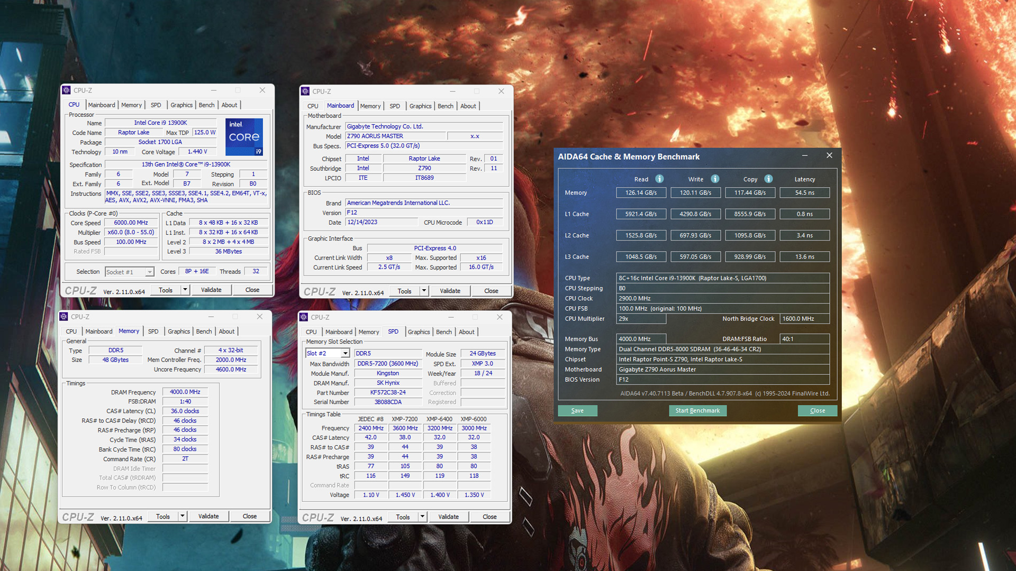
Task: Close the CPU-Z Memory window via X
Action: [x=259, y=317]
